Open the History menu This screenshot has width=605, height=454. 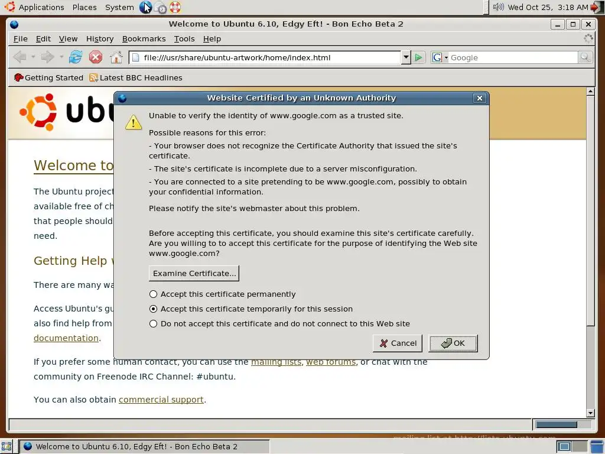[x=100, y=39]
